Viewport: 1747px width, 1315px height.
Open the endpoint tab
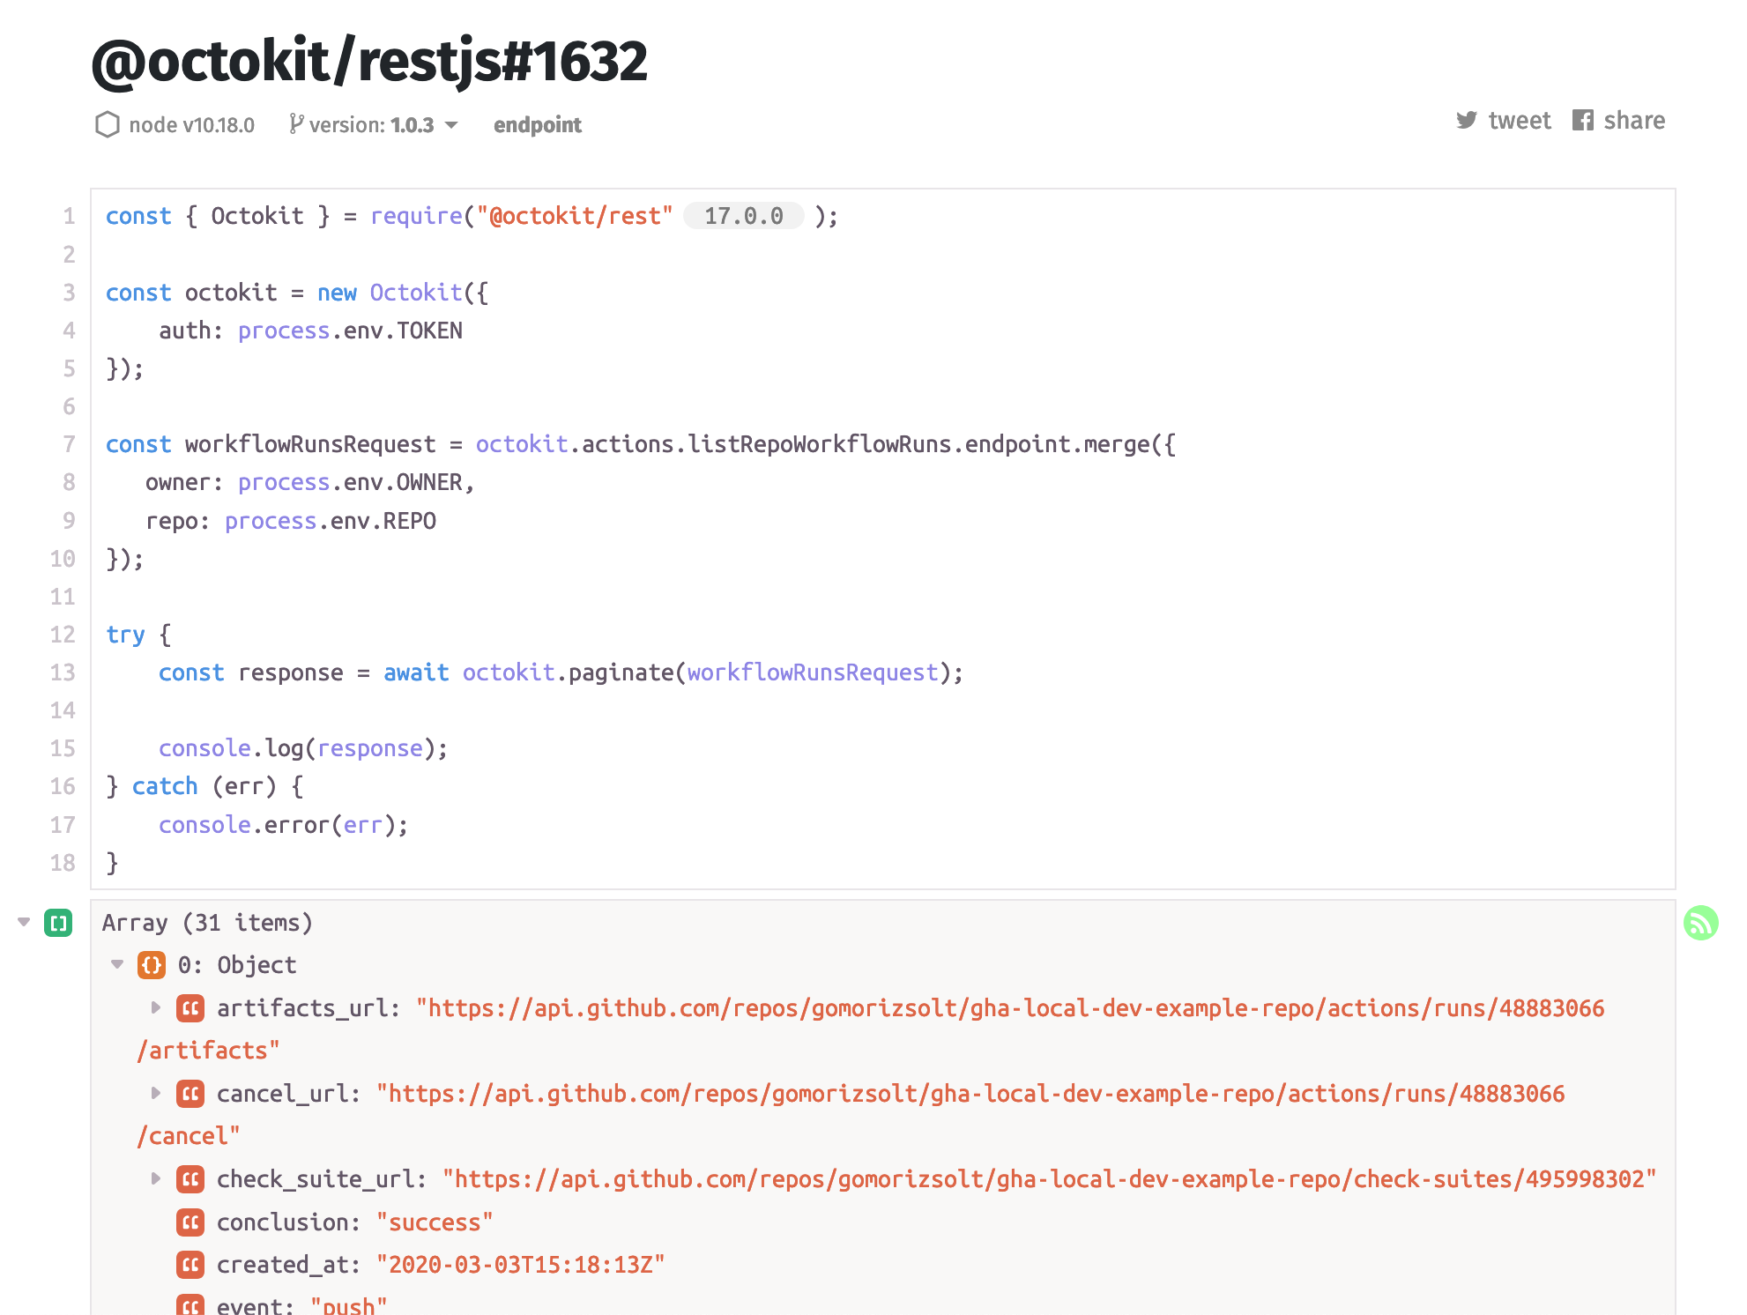[538, 124]
